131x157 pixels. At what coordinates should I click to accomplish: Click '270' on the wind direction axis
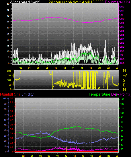9,75
